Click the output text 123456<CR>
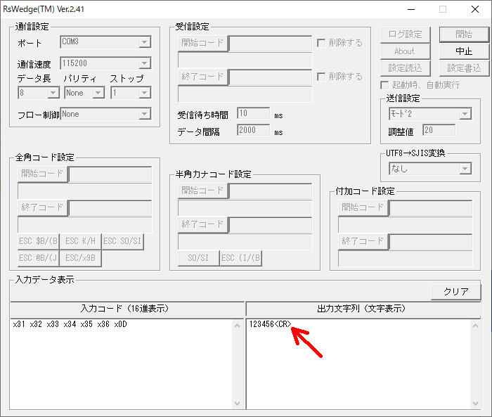Image resolution: width=492 pixels, height=417 pixels. [x=271, y=324]
